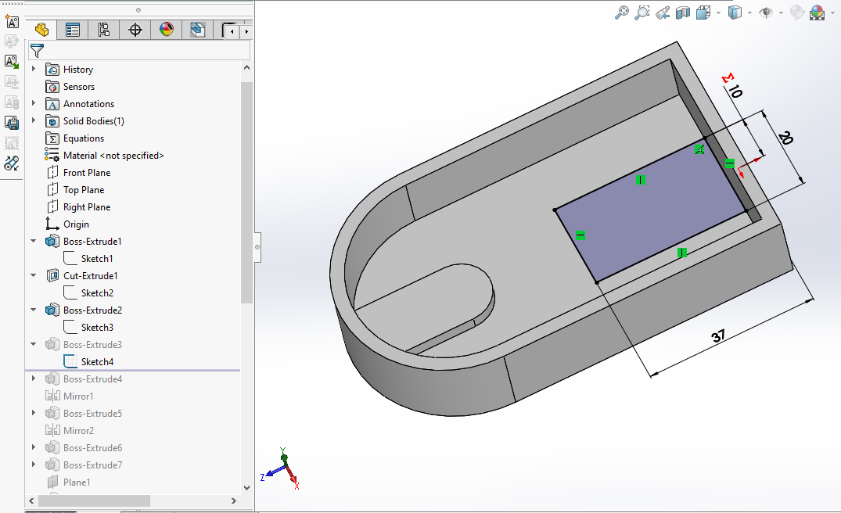Image resolution: width=841 pixels, height=513 pixels.
Task: Toggle the Section View tool
Action: (683, 13)
